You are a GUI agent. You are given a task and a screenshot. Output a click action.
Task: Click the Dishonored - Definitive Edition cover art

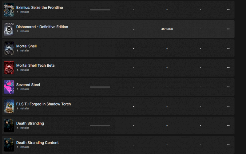pyautogui.click(x=9, y=29)
